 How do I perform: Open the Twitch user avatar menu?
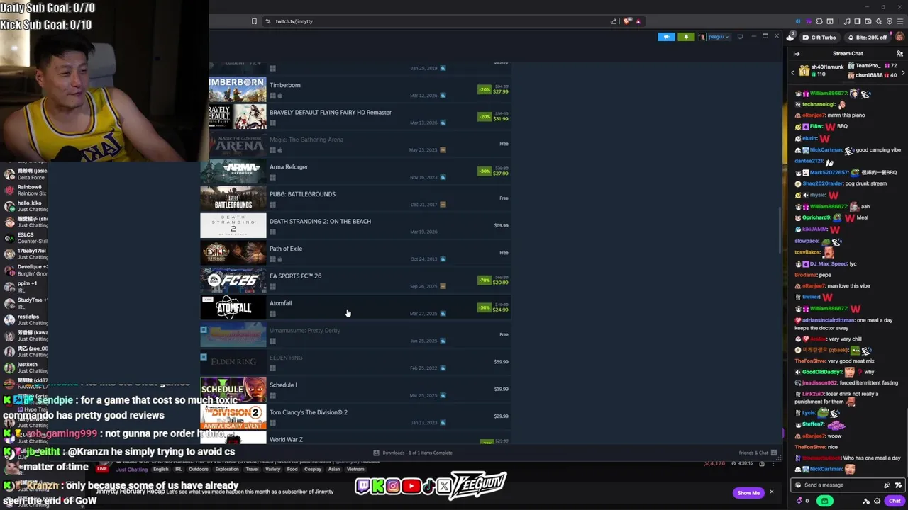[x=901, y=38]
